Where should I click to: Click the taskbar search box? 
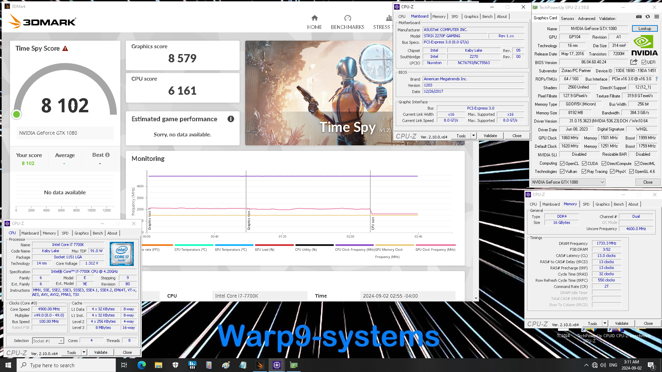tap(66, 365)
